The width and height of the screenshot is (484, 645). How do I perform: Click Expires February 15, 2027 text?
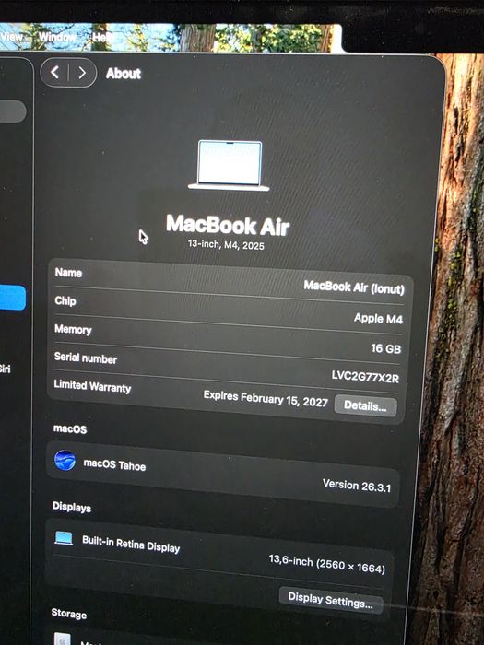pos(266,398)
